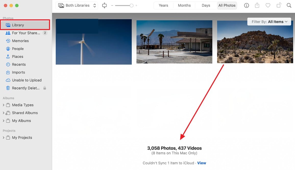The image size is (295, 170).
Task: Switch to the Months view
Action: coord(184,5)
